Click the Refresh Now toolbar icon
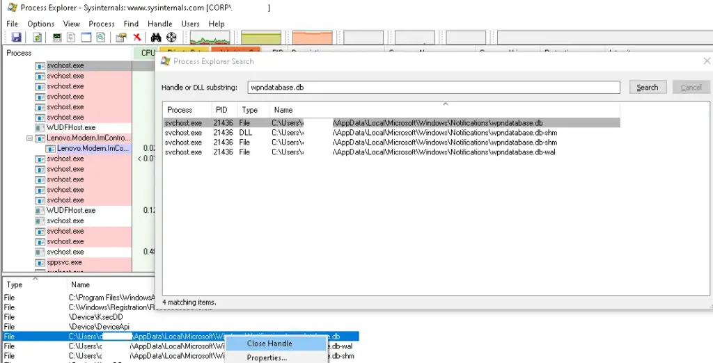Viewport: 713px width, 363px height. coord(38,38)
